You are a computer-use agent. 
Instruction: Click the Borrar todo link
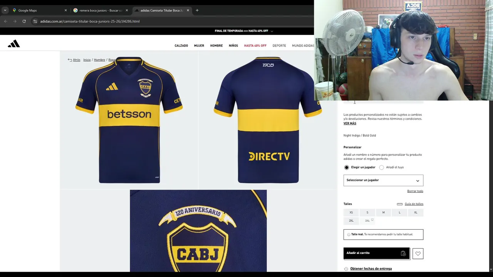415,191
